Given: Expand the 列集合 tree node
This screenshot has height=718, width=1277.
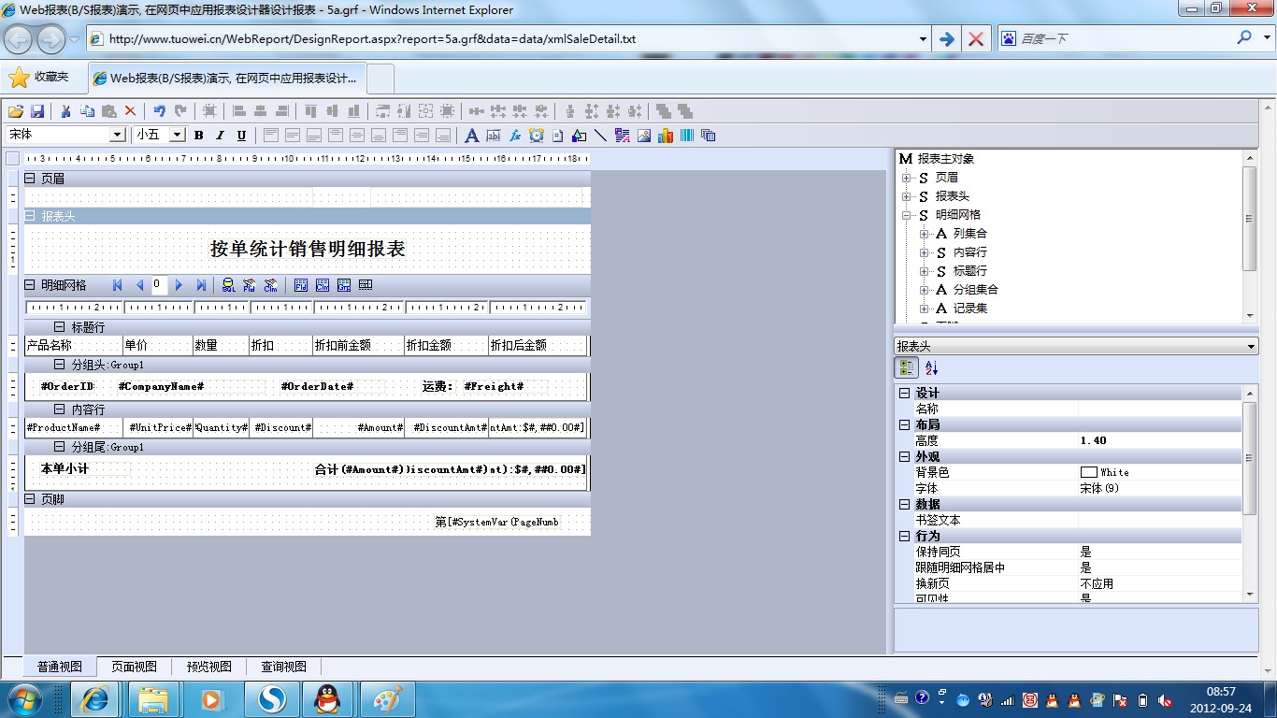Looking at the screenshot, I should [925, 234].
